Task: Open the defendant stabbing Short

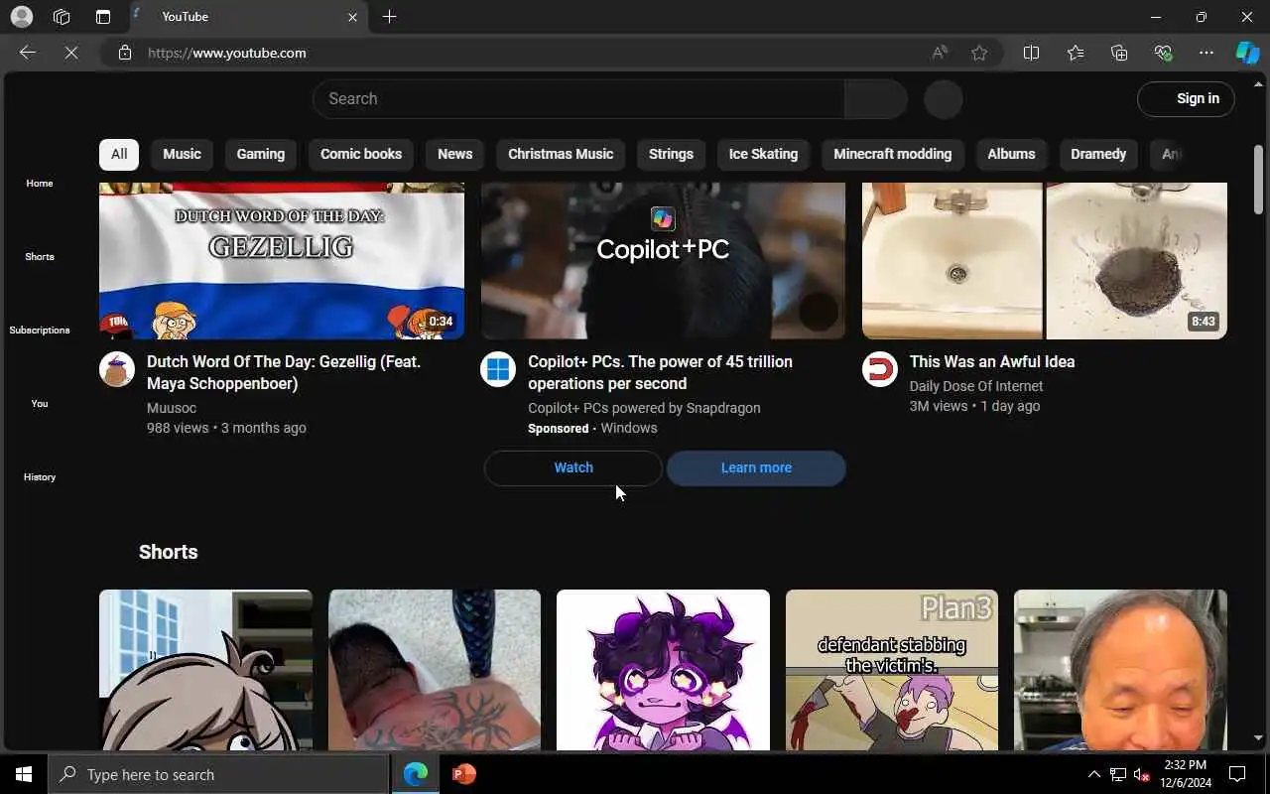Action: [892, 670]
